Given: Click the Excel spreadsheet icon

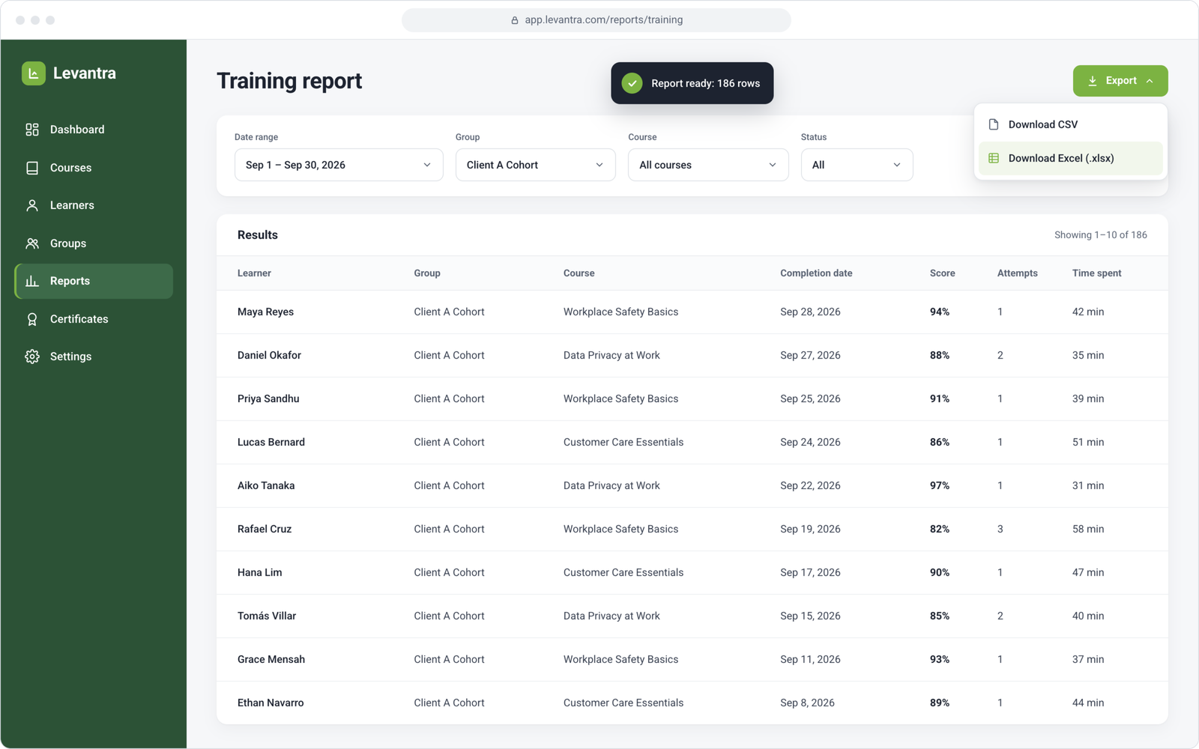Looking at the screenshot, I should pyautogui.click(x=994, y=158).
